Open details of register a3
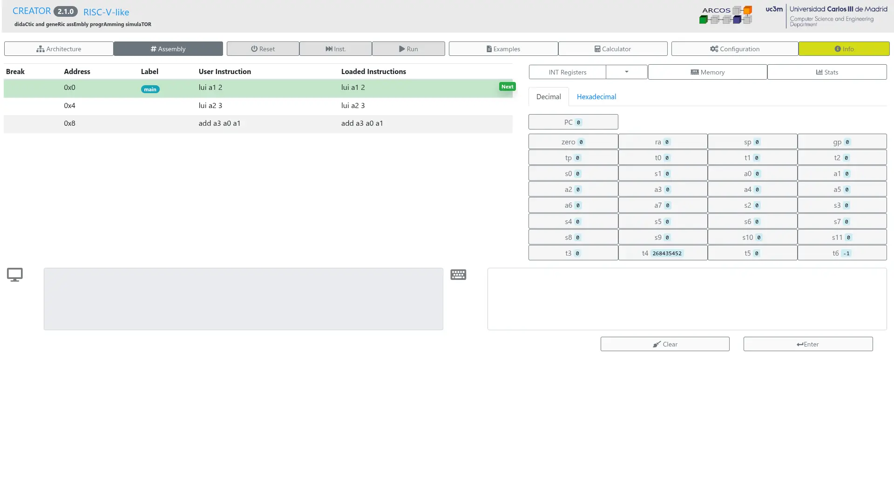The image size is (894, 503). click(x=663, y=189)
